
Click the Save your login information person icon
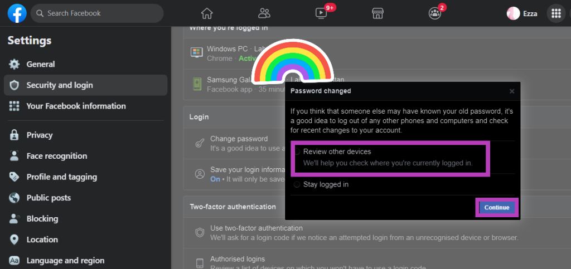point(200,174)
